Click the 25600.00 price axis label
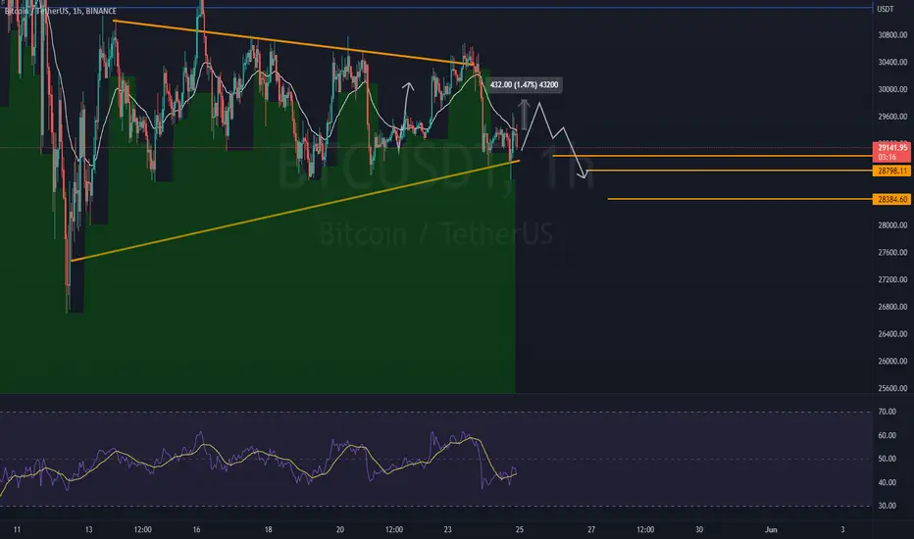Screen dimensions: 914x539 coord(892,388)
